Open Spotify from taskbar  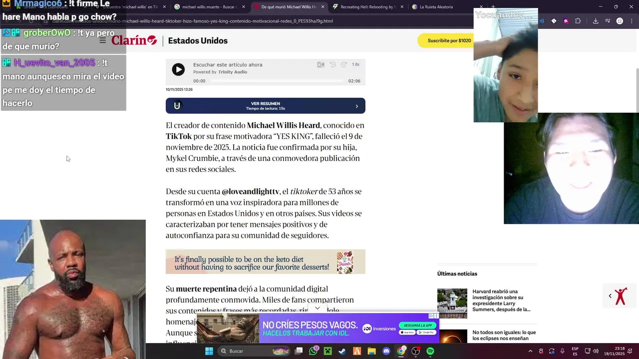[430, 351]
